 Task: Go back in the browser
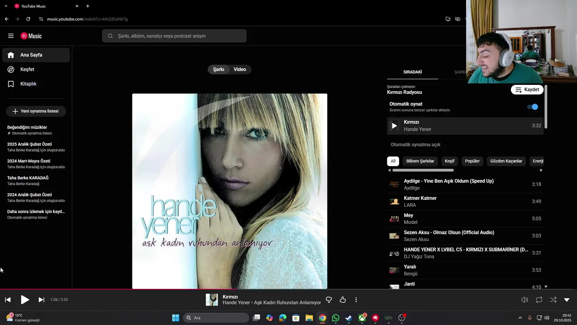coord(6,19)
